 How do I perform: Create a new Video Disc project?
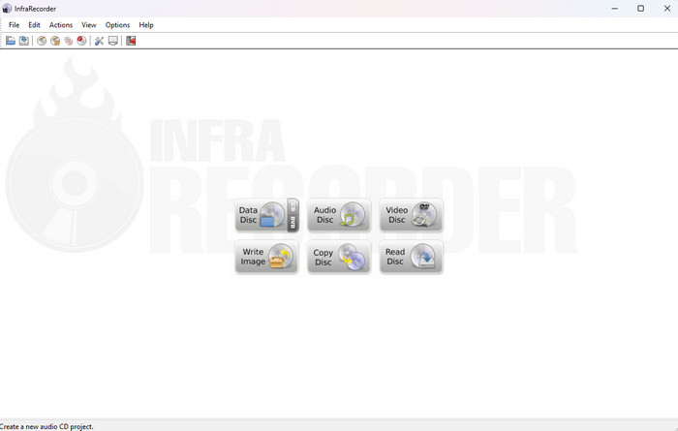pos(412,215)
